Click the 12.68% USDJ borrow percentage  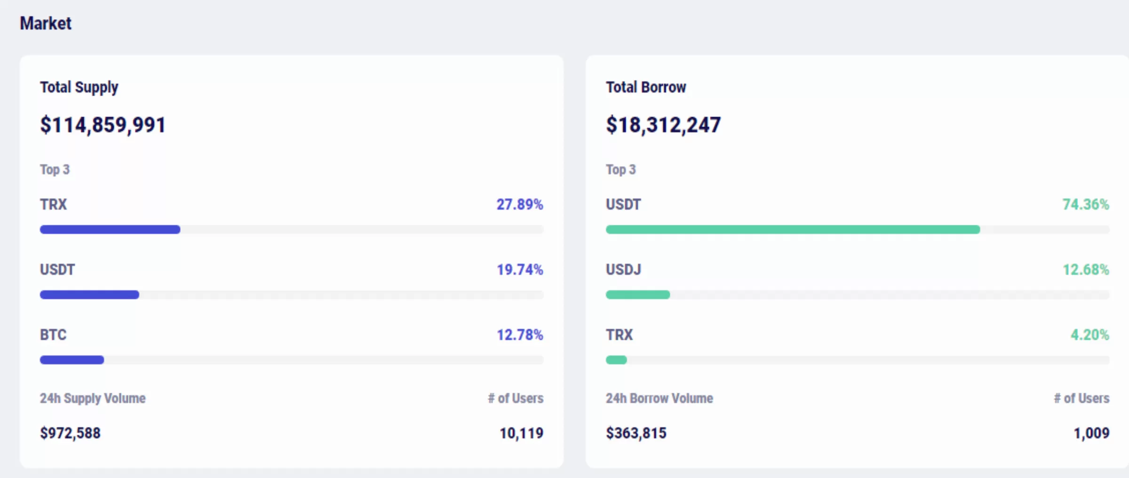pyautogui.click(x=1086, y=270)
